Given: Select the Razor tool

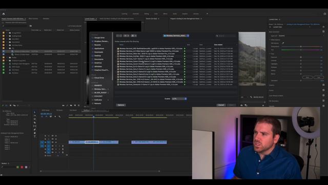Looking at the screenshot, I should click(35, 122).
